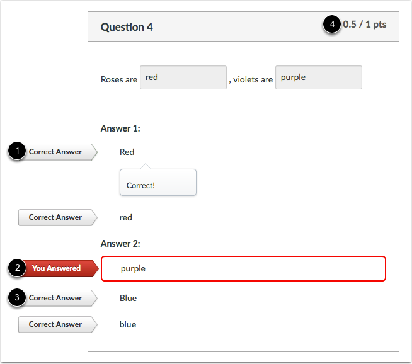Select the red-outlined 'purple' answer box
The height and width of the screenshot is (364, 412).
(x=243, y=268)
